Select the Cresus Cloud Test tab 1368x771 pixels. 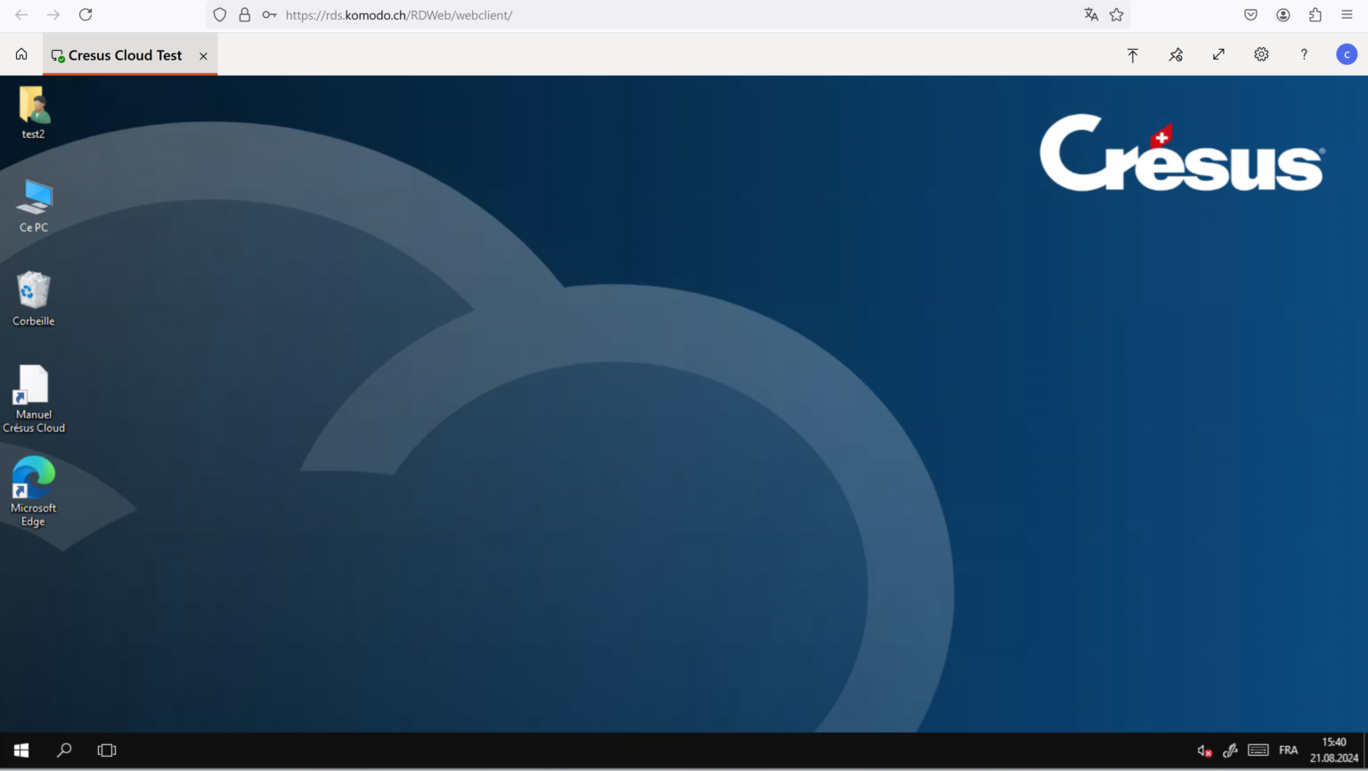125,54
